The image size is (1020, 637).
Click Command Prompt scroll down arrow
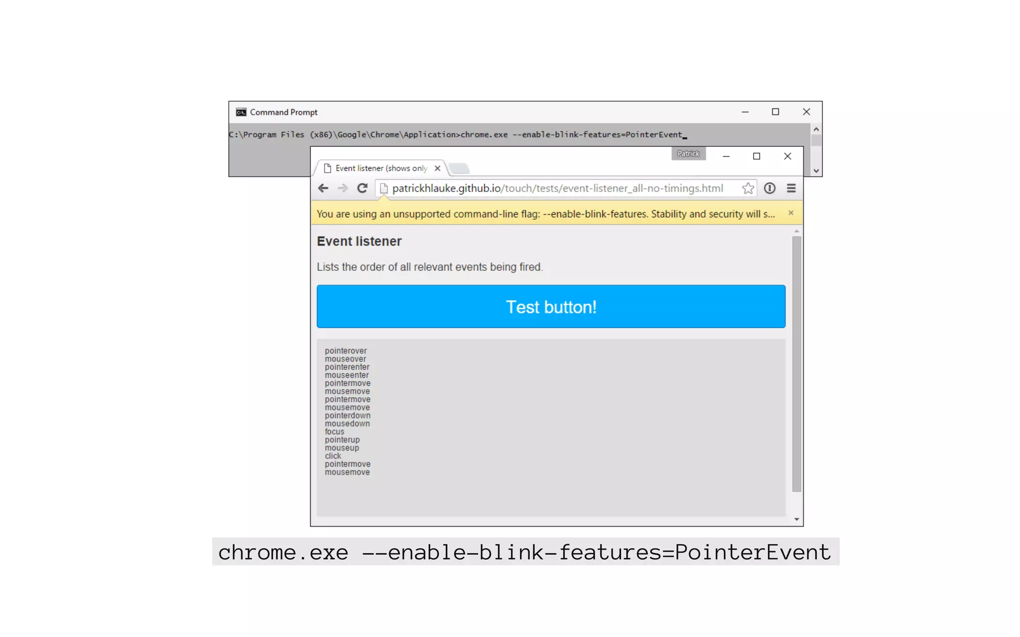816,171
